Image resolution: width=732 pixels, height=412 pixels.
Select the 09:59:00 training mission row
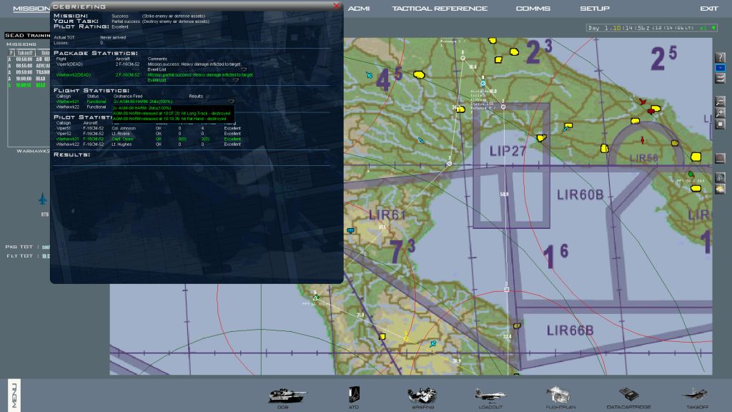29,72
